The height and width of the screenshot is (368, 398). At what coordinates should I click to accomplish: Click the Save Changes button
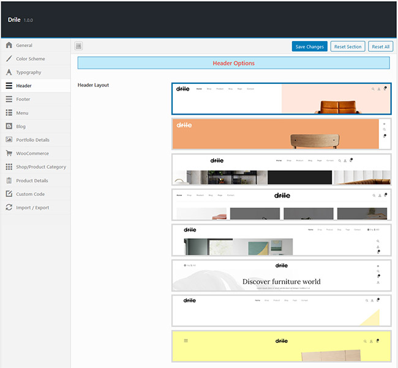tap(309, 47)
